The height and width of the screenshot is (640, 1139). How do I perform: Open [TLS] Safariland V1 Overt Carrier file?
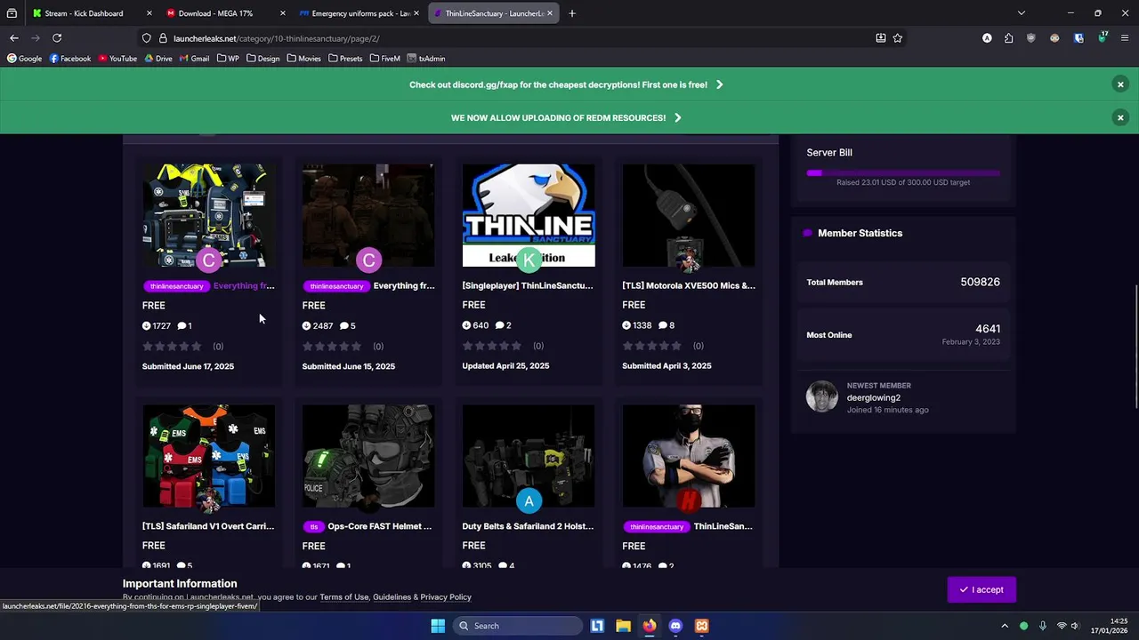(x=208, y=526)
